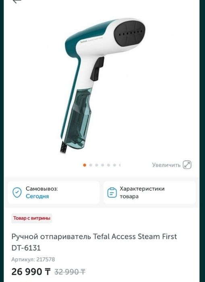Click the Сегодня pickup link
Image resolution: width=205 pixels, height=282 pixels.
37,196
